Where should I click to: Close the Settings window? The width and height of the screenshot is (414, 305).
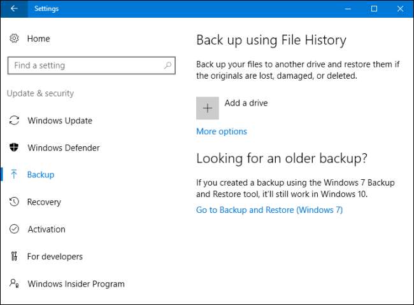pos(400,8)
